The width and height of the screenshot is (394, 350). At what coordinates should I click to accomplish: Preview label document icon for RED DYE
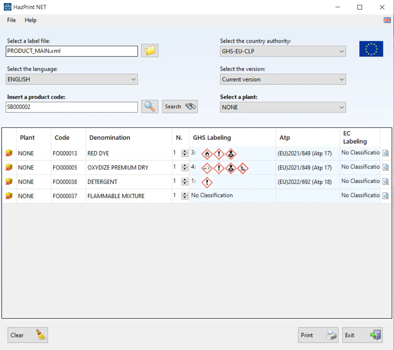[386, 153]
